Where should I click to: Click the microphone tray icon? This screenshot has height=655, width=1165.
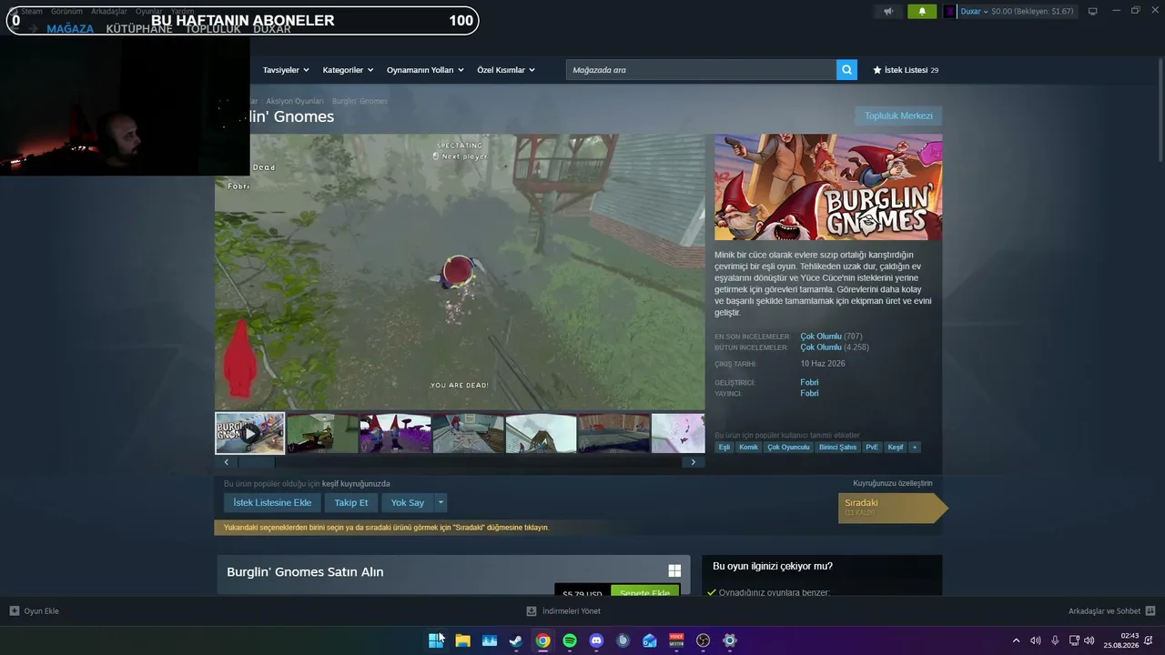click(x=1055, y=640)
